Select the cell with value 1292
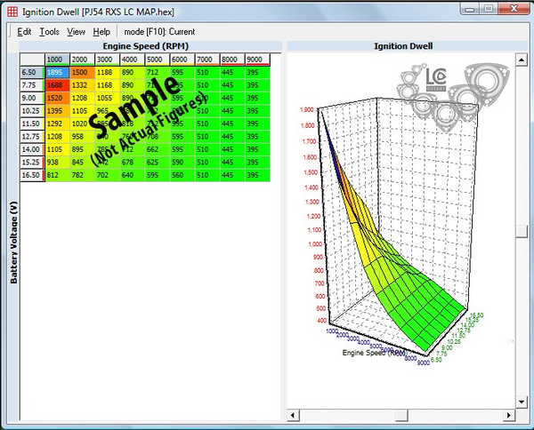The width and height of the screenshot is (534, 430). pyautogui.click(x=58, y=123)
